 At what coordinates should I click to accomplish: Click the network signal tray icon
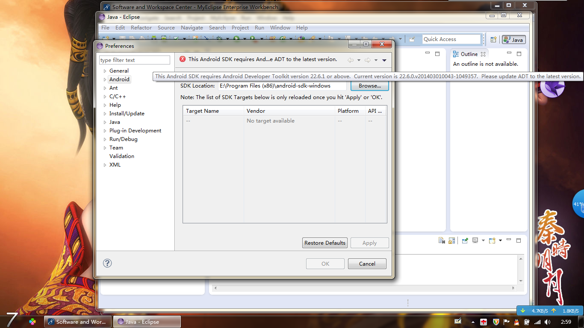[x=537, y=322]
